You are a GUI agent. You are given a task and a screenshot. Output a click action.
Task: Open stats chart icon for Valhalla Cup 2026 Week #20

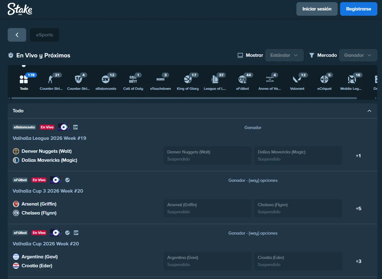tap(67, 233)
